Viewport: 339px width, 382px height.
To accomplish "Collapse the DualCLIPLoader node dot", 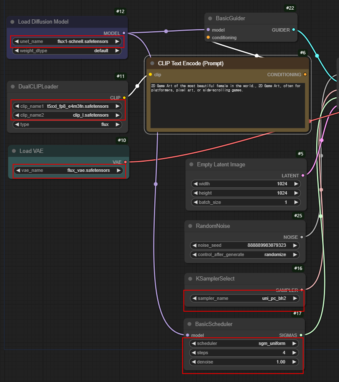I will pyautogui.click(x=13, y=87).
